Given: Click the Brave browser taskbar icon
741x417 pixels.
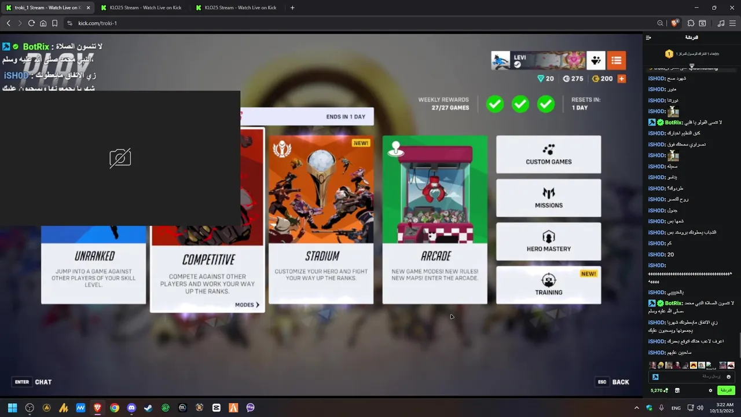Looking at the screenshot, I should 97,408.
